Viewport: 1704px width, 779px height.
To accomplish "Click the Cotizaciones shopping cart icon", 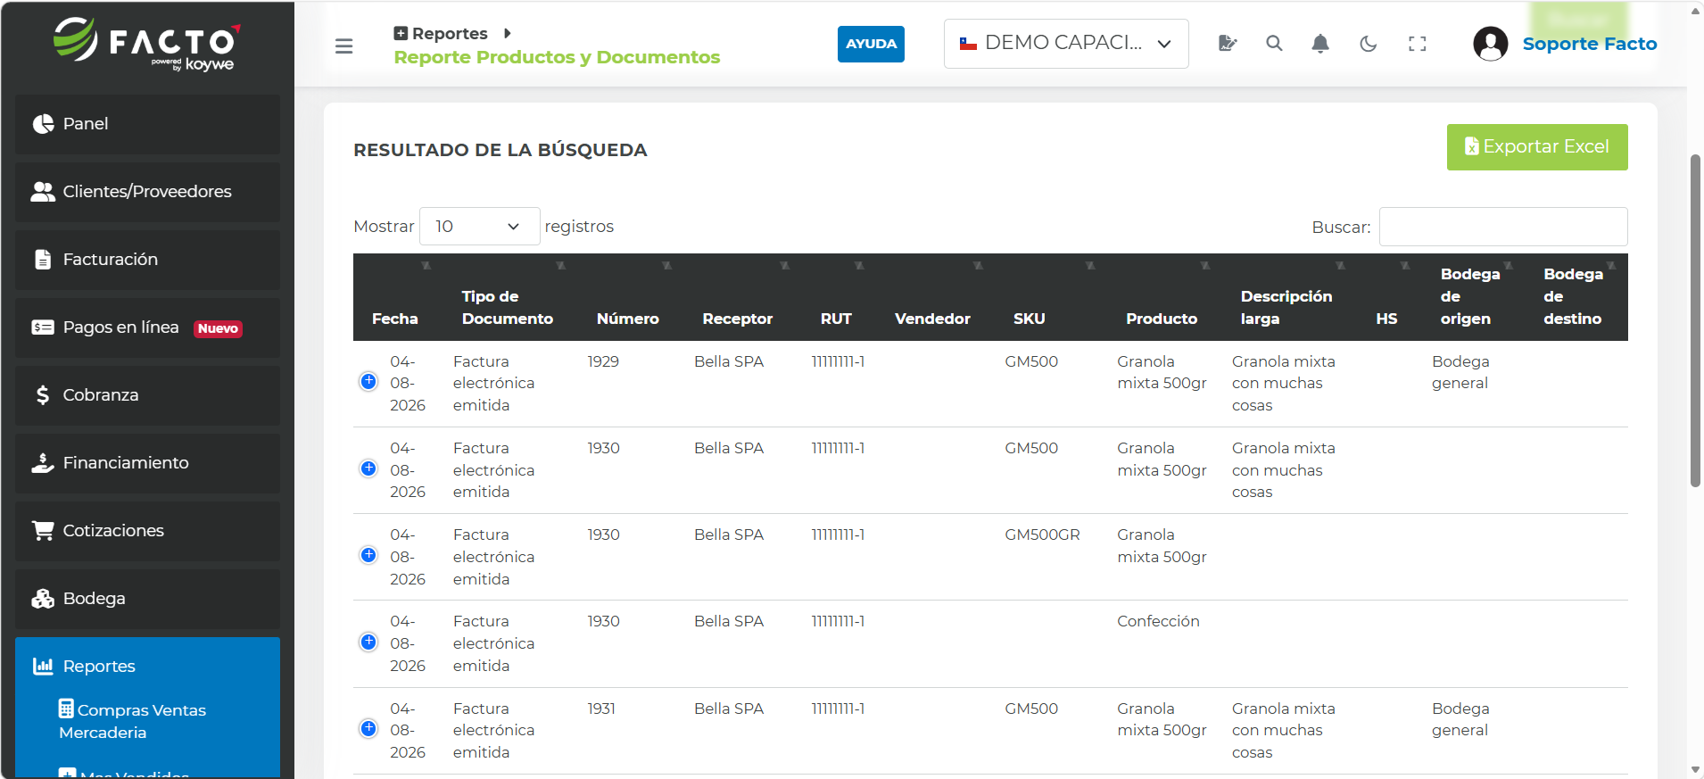I will click(x=43, y=531).
